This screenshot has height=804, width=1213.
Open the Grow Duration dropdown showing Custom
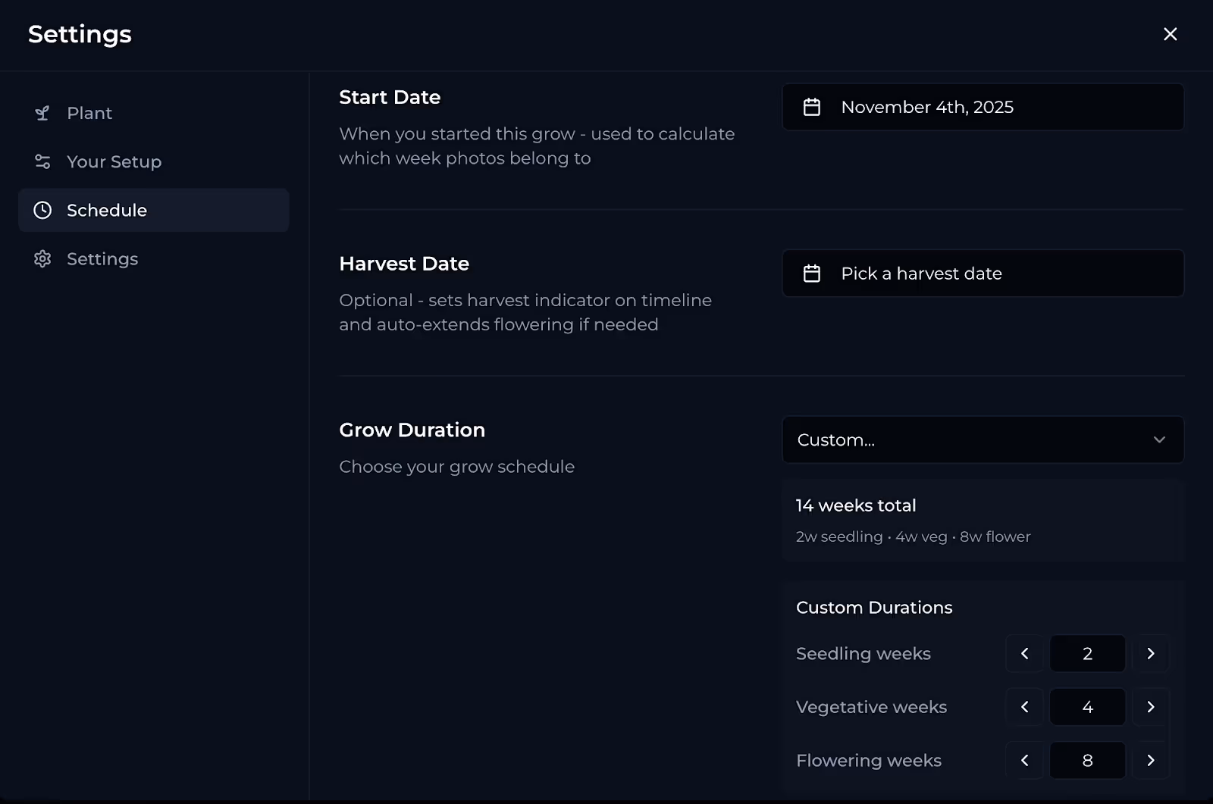pos(983,440)
